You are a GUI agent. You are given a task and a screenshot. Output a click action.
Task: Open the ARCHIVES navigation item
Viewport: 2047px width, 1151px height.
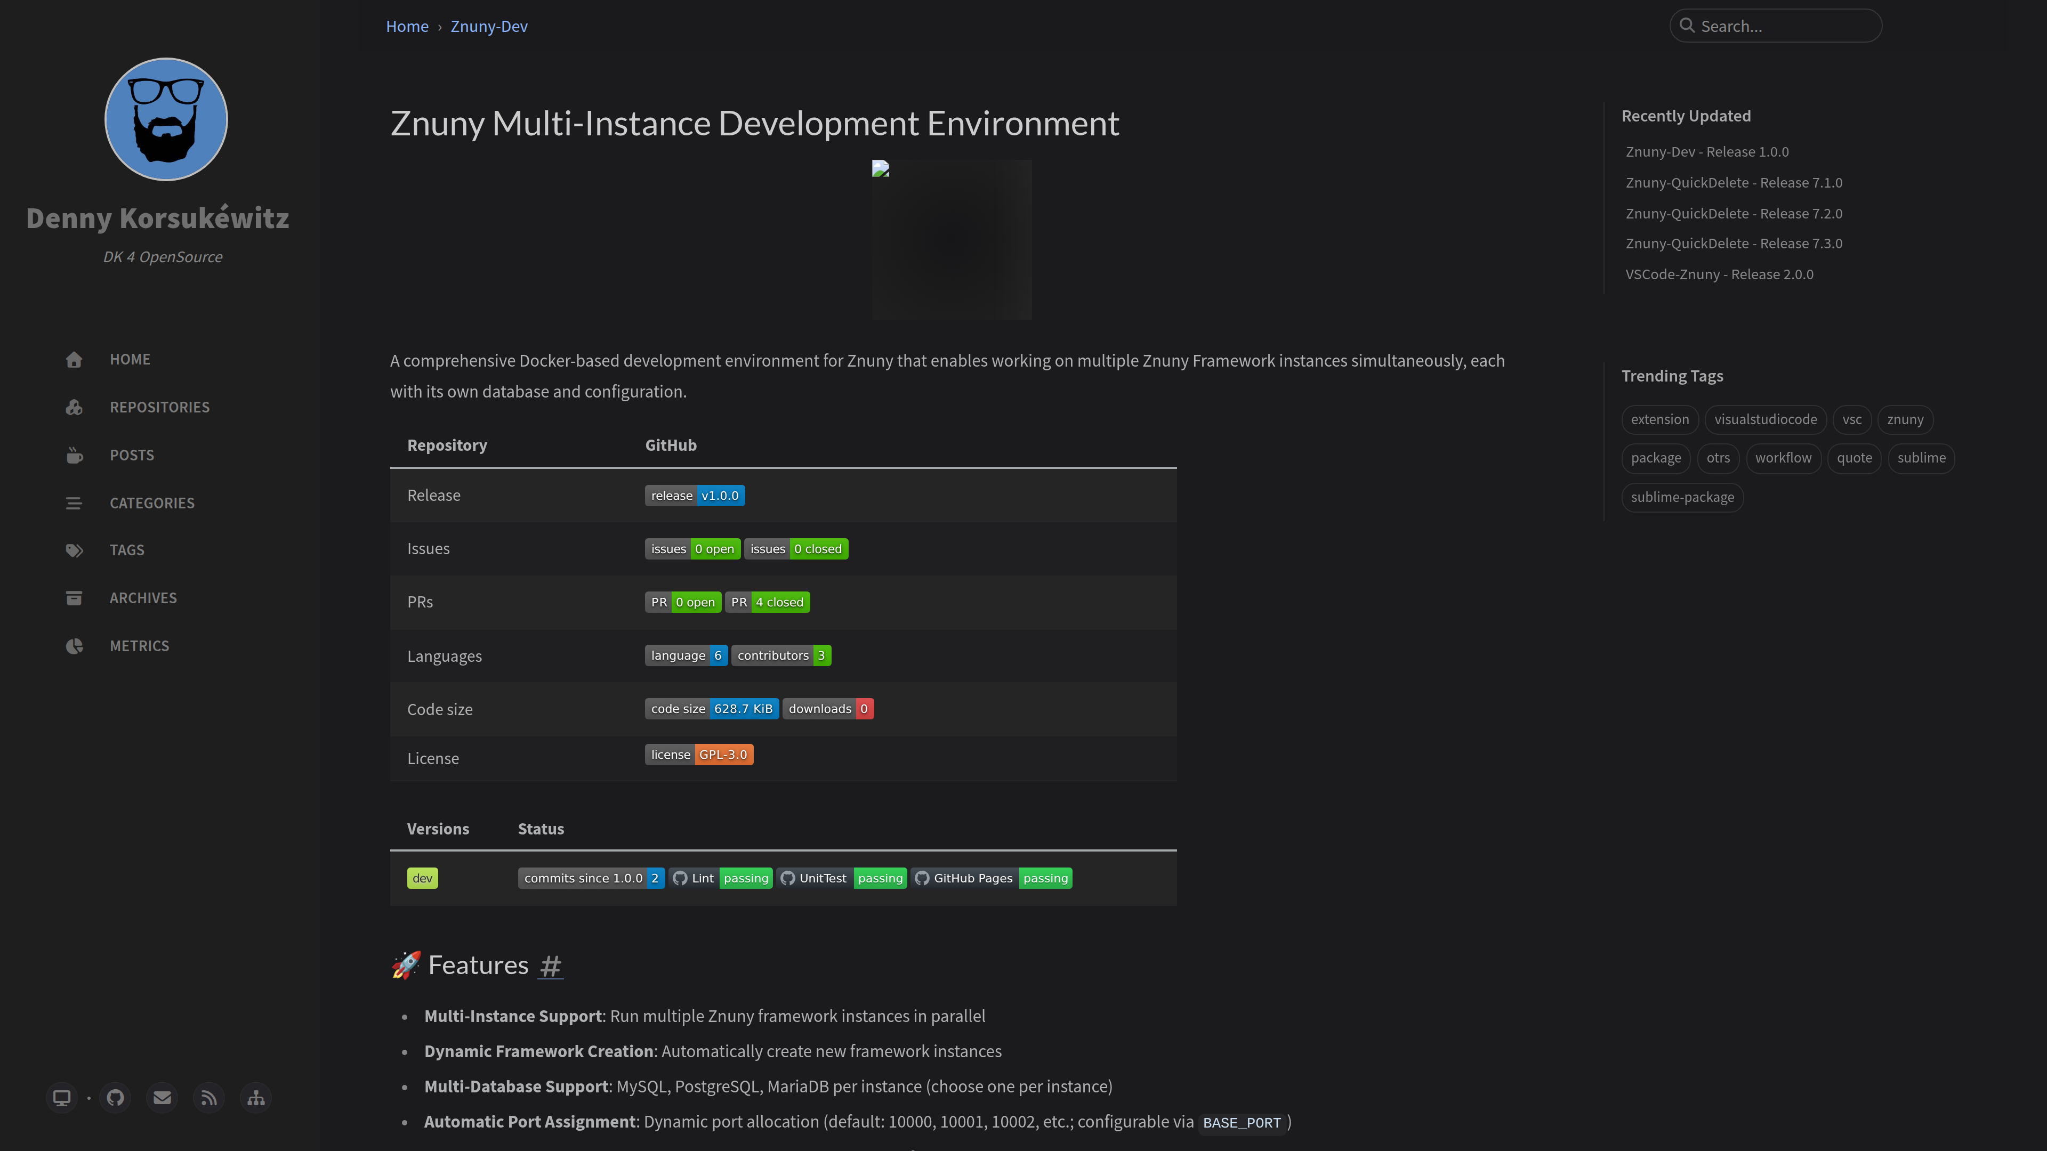point(143,597)
